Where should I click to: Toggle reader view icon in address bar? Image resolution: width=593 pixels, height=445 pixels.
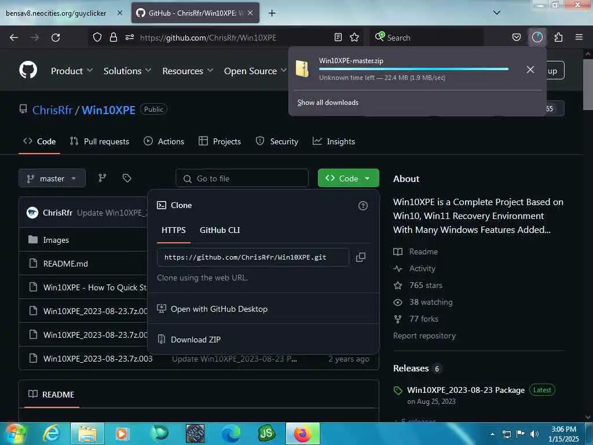(x=338, y=37)
